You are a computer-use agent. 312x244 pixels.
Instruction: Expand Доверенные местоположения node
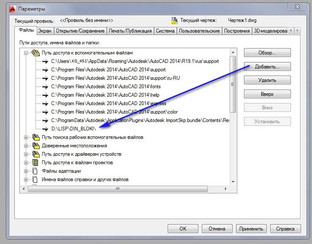[x=26, y=146]
